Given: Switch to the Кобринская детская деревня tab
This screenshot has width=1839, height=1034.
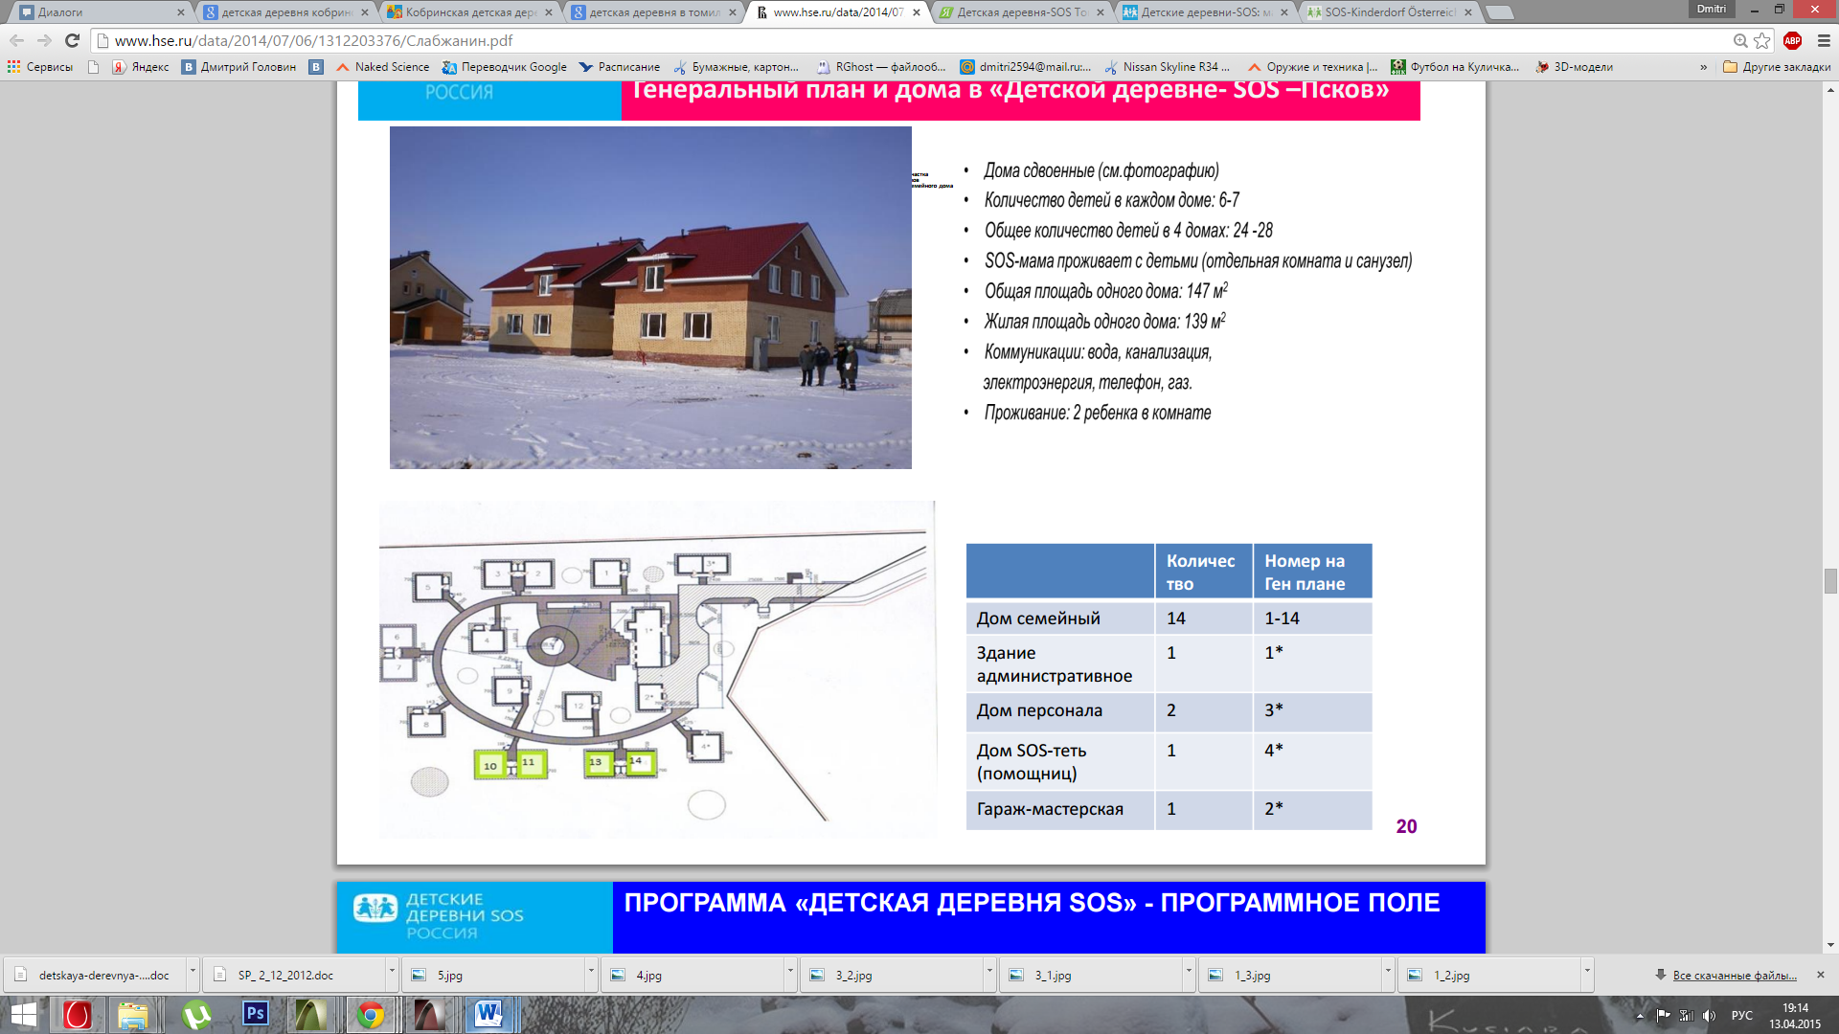Looking at the screenshot, I should pyautogui.click(x=466, y=12).
